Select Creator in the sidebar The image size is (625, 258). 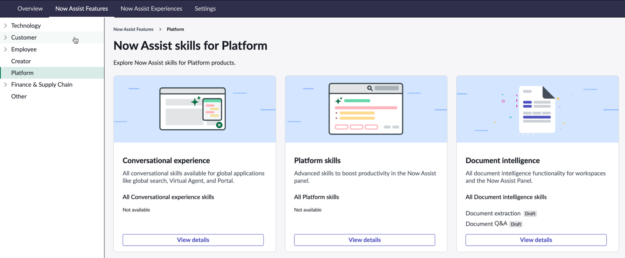click(x=21, y=61)
